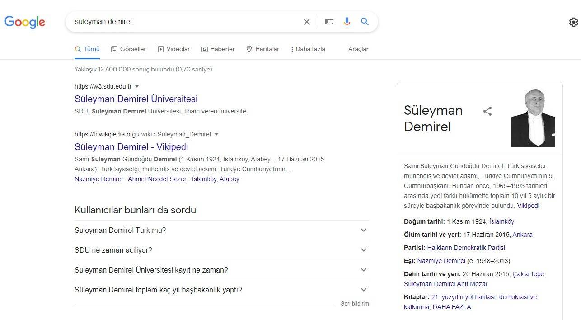The width and height of the screenshot is (581, 320).
Task: Click Süleyman Demirel's portrait thumbnail
Action: tap(533, 118)
